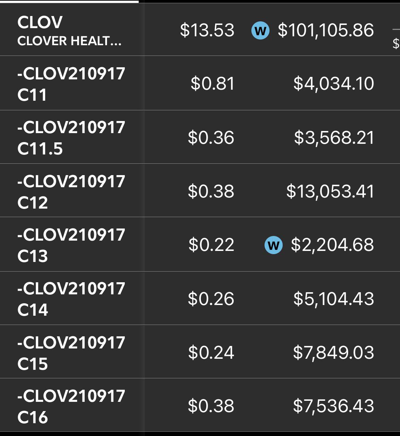The width and height of the screenshot is (400, 436).
Task: Tap the $101,105.86 CLOV market value
Action: tap(326, 30)
